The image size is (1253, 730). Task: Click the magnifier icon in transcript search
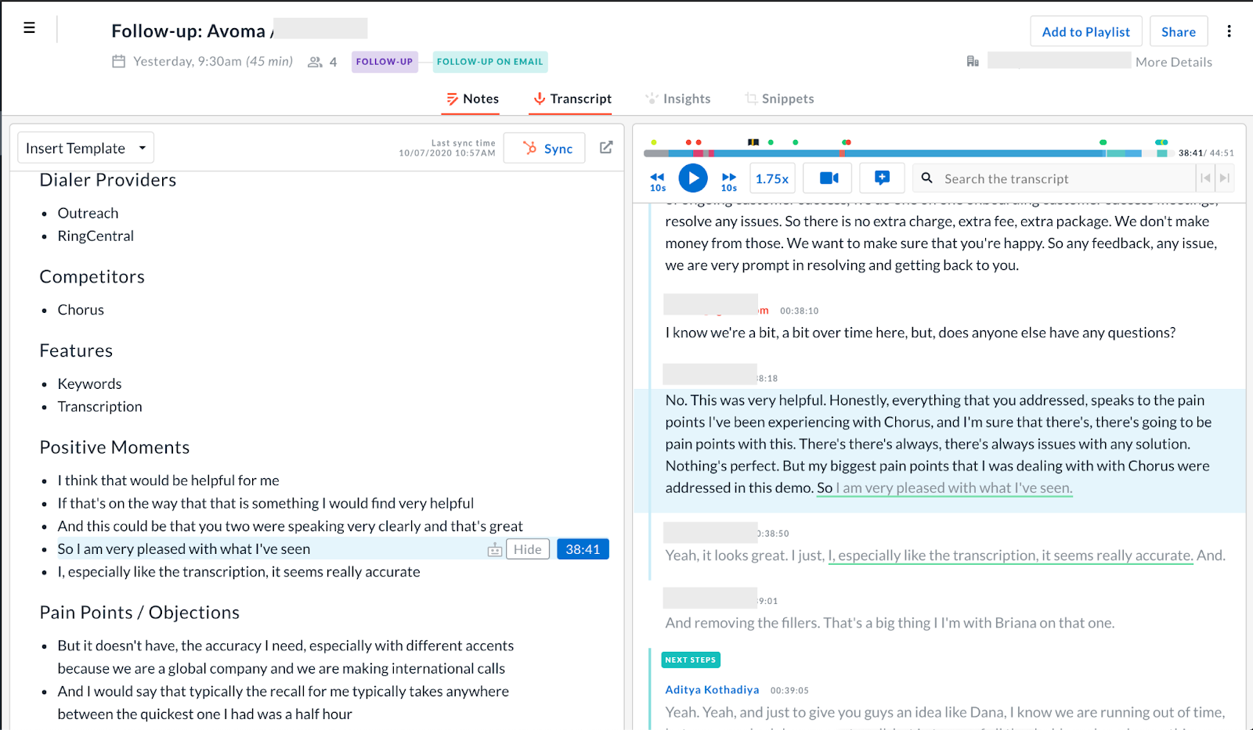(x=927, y=178)
